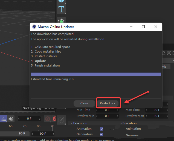The image size is (174, 141).
Task: Click the "Preview Min" label
Action: [x=85, y=116]
